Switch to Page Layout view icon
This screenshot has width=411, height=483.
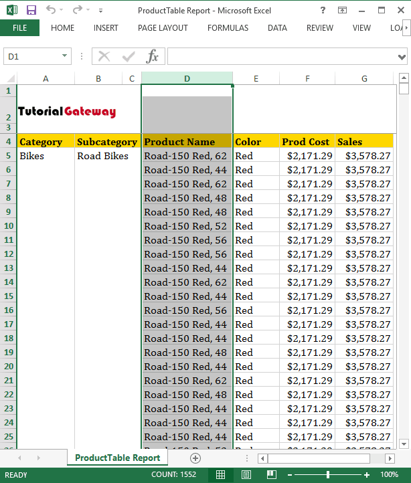[x=246, y=475]
